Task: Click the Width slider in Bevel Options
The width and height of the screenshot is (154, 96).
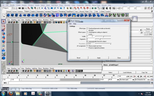Action: (x=103, y=36)
